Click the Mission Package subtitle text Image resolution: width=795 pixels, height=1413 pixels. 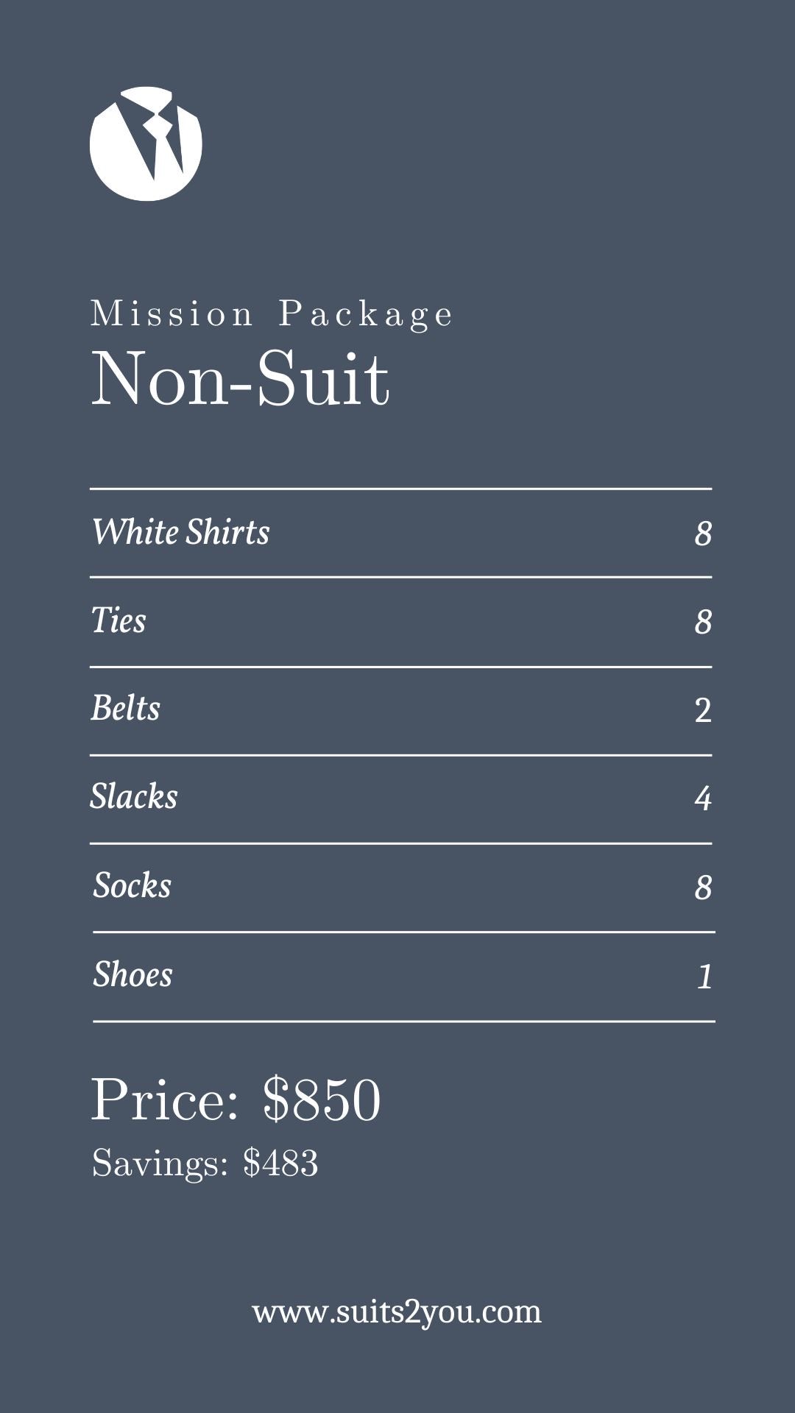click(x=271, y=314)
